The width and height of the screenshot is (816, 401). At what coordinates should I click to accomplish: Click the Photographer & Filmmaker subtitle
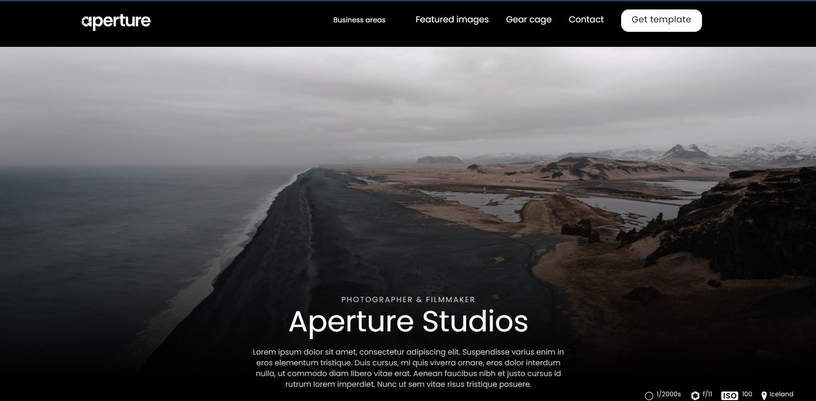tap(408, 300)
